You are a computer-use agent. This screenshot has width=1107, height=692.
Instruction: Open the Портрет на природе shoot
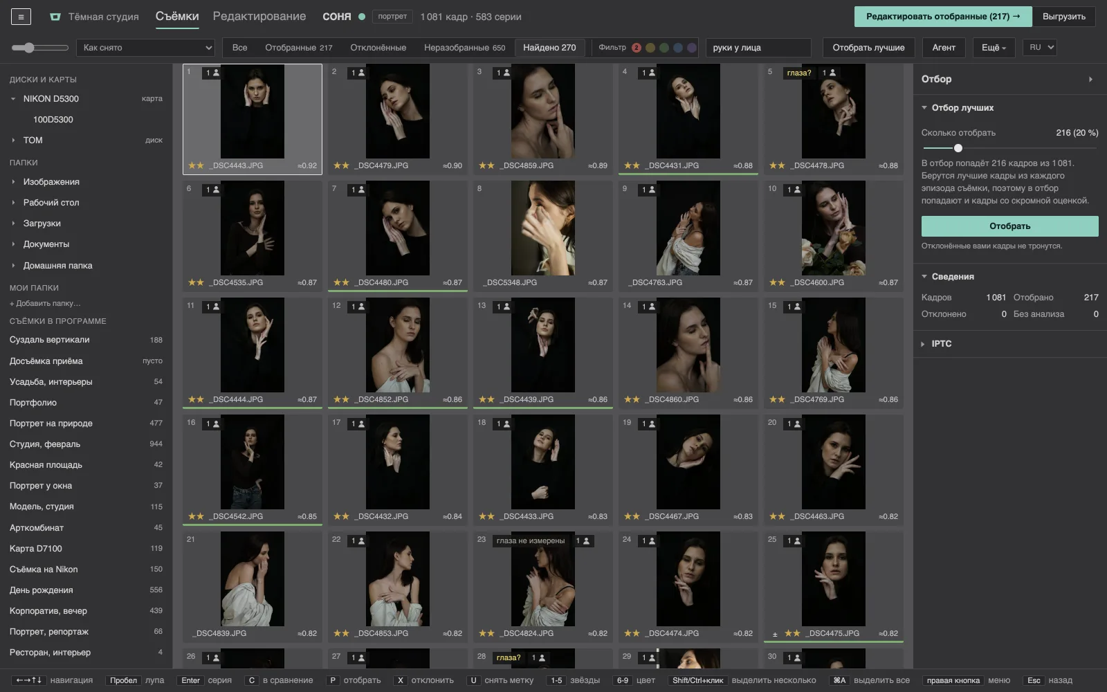coord(86,424)
